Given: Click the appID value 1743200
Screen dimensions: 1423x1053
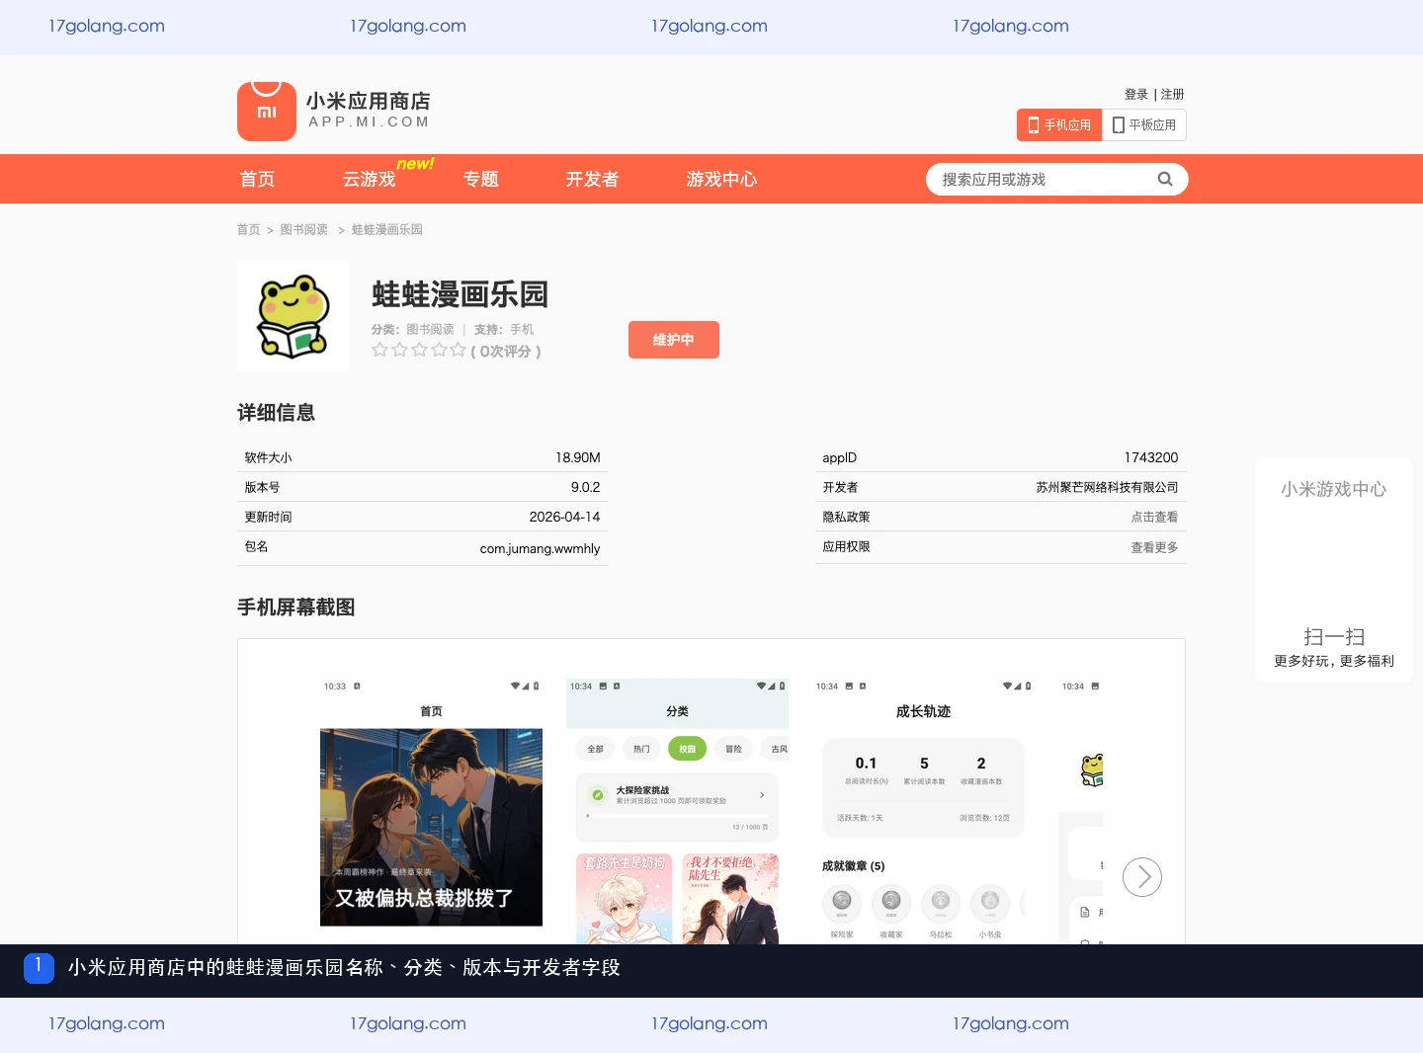Looking at the screenshot, I should click(1151, 457).
